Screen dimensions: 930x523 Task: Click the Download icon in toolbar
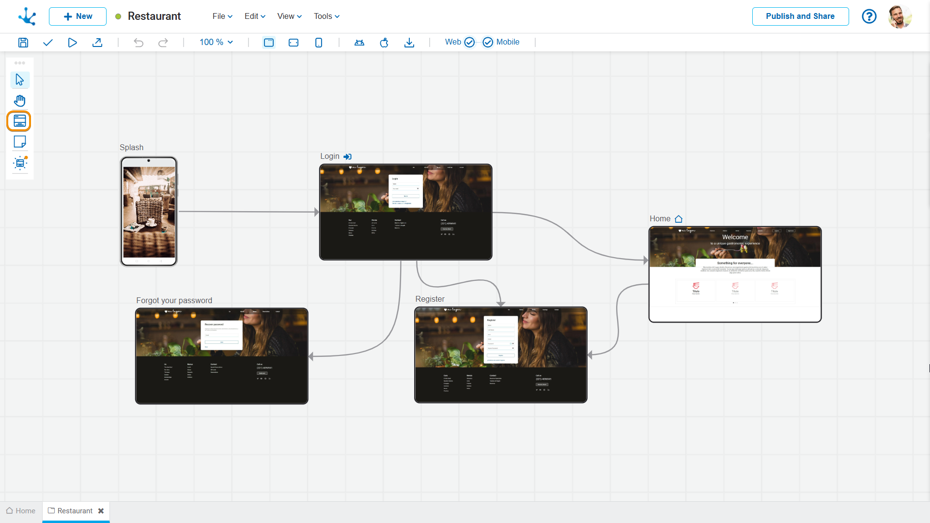(x=409, y=43)
